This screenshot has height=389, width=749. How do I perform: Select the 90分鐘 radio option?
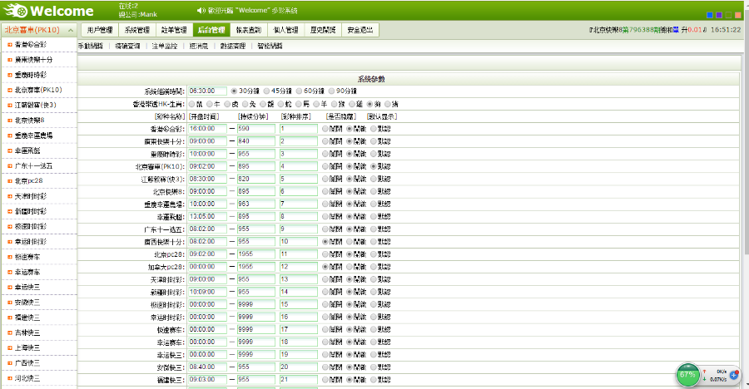333,91
